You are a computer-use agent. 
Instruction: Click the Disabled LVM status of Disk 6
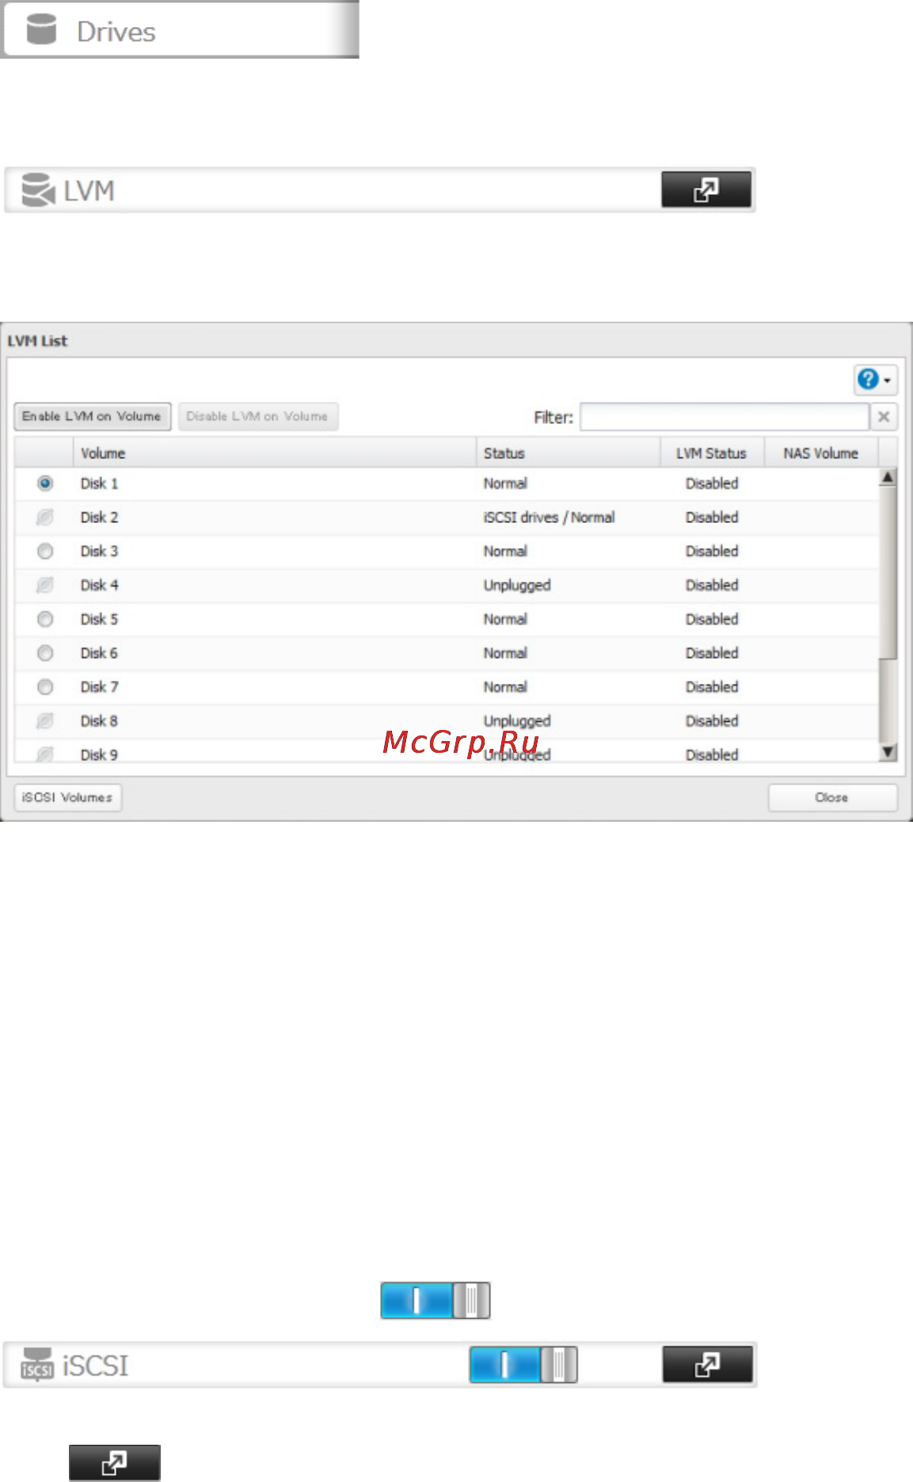[x=712, y=653]
